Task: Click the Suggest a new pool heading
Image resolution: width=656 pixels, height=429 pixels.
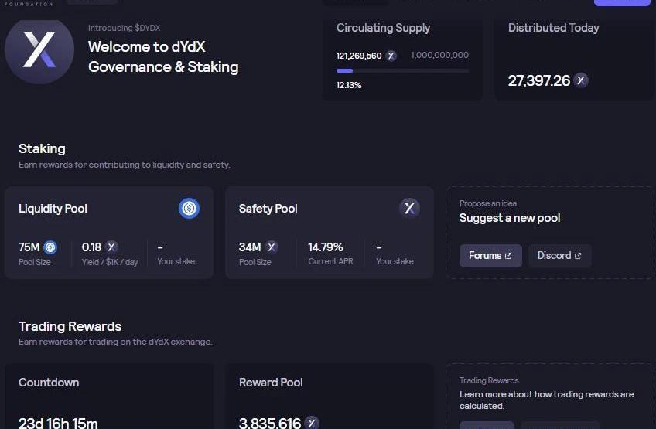Action: (x=510, y=218)
